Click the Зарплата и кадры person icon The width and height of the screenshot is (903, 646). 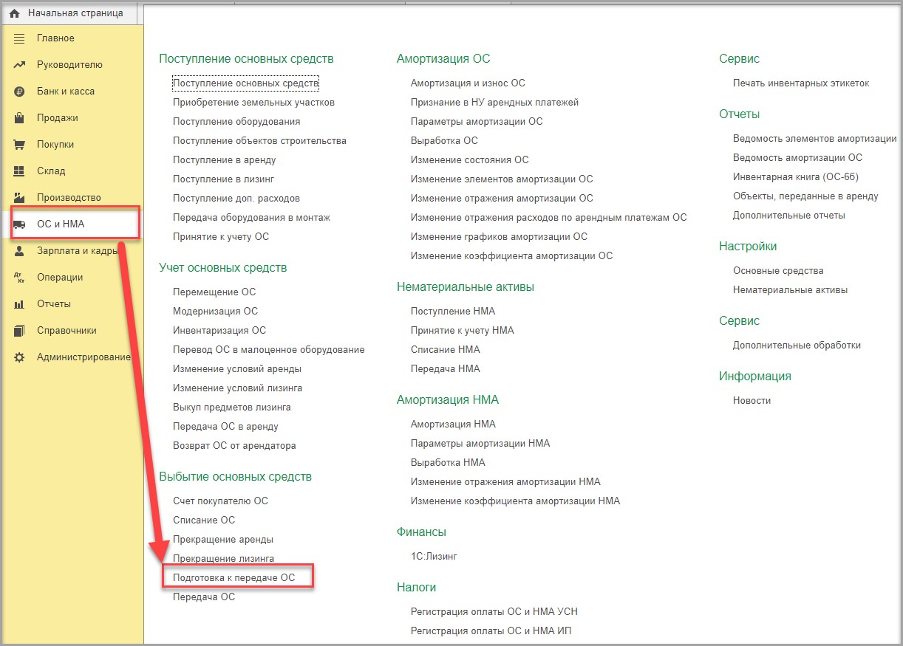pyautogui.click(x=20, y=251)
